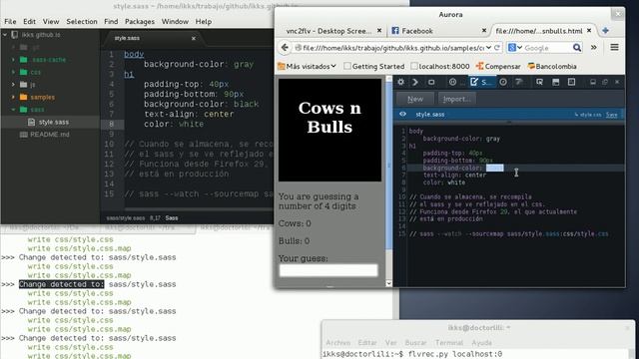Image resolution: width=639 pixels, height=359 pixels.
Task: Open Selection menu in the editor
Action: click(x=82, y=21)
